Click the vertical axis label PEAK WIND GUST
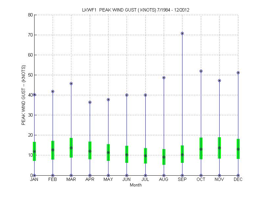This screenshot has height=197, width=263. coord(24,95)
